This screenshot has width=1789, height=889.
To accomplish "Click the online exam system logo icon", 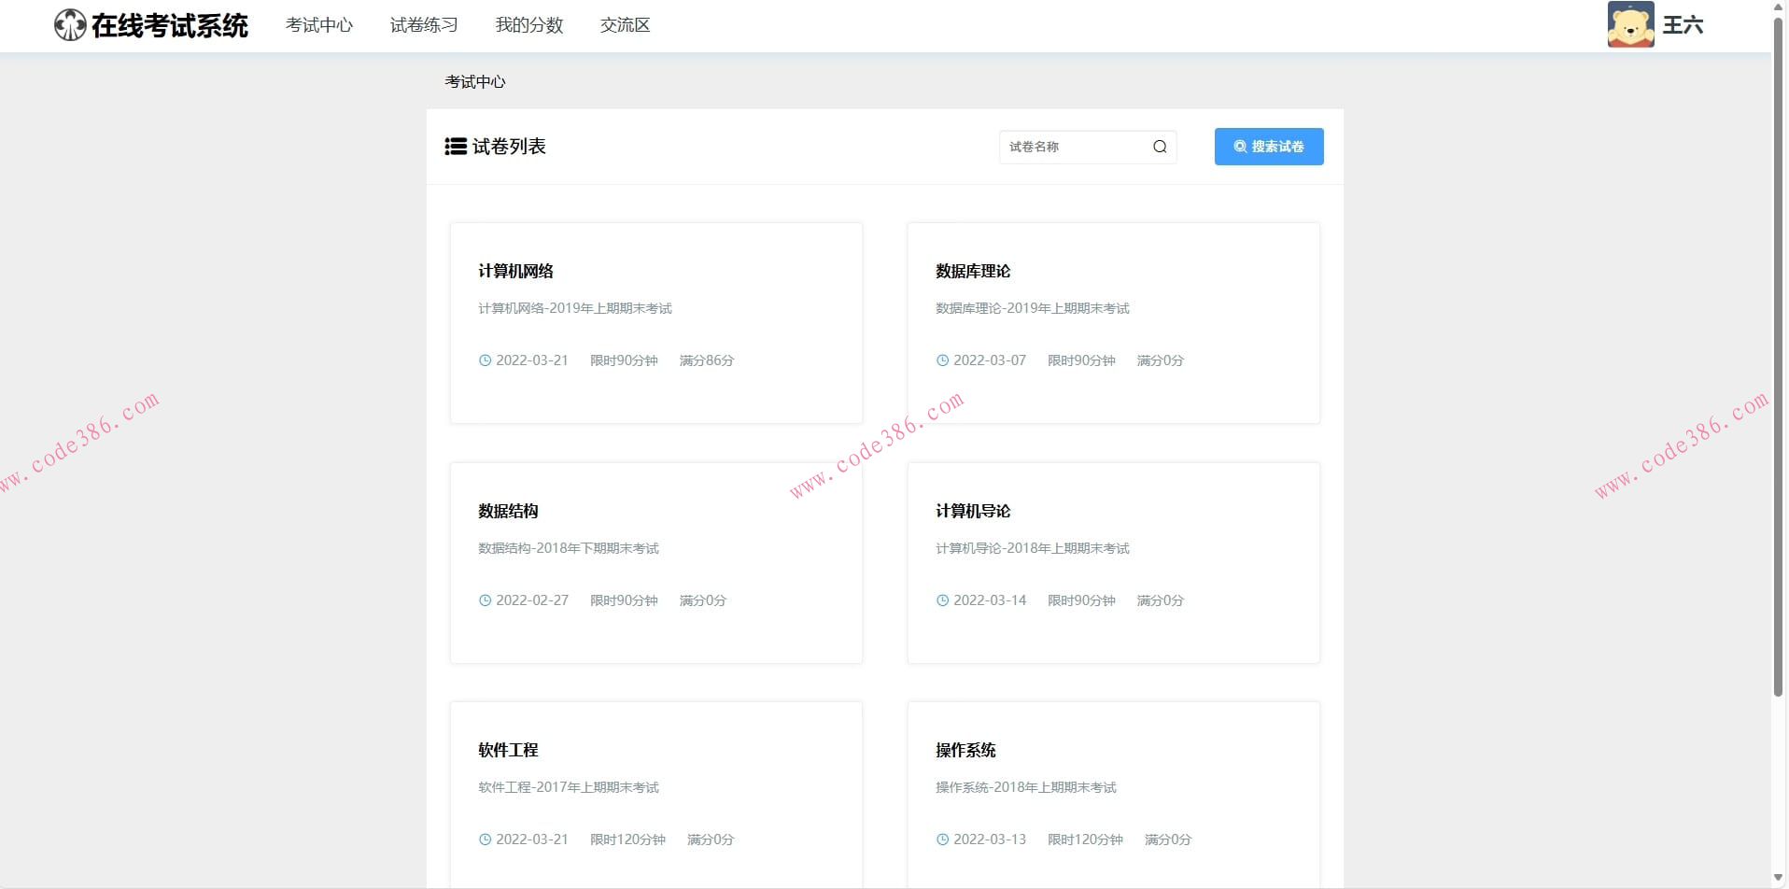I will 69,24.
